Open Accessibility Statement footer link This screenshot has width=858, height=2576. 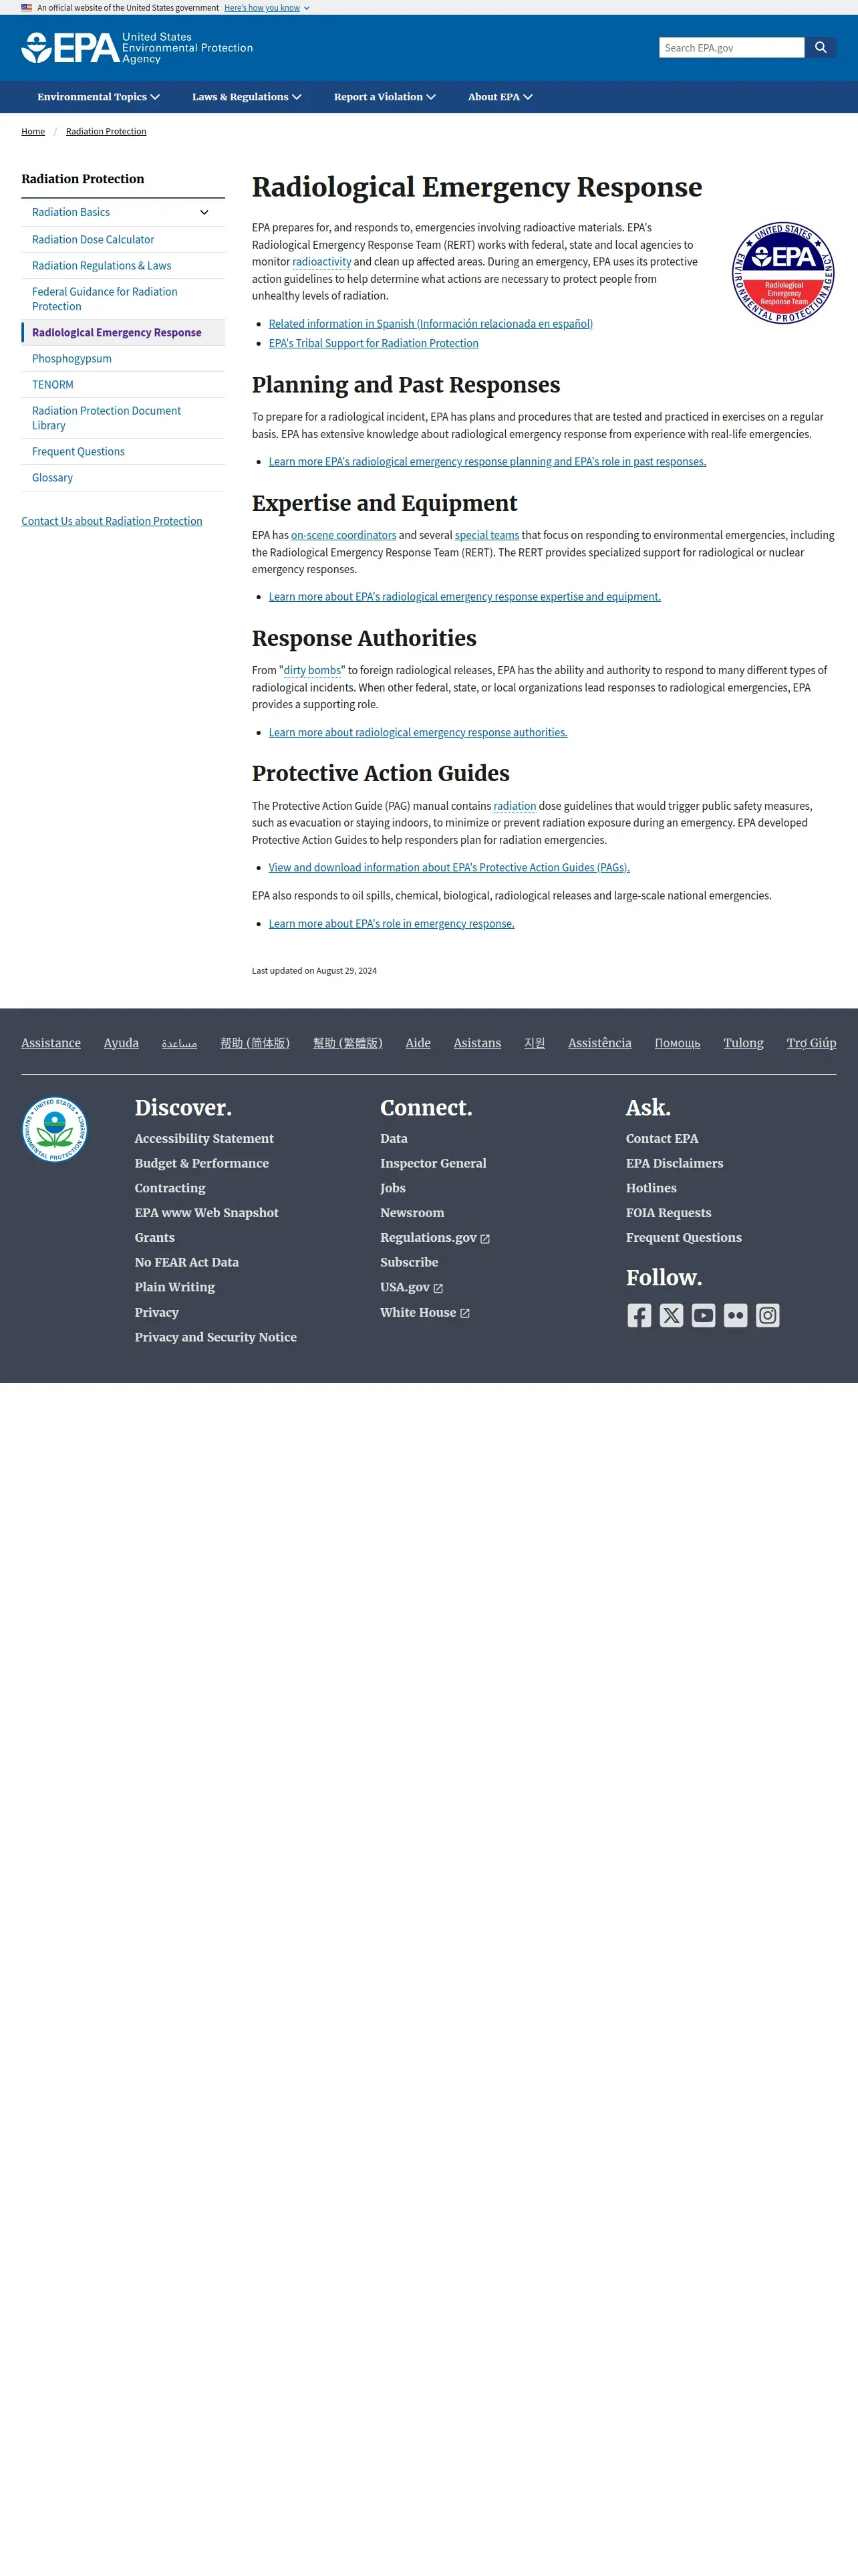click(x=204, y=1138)
